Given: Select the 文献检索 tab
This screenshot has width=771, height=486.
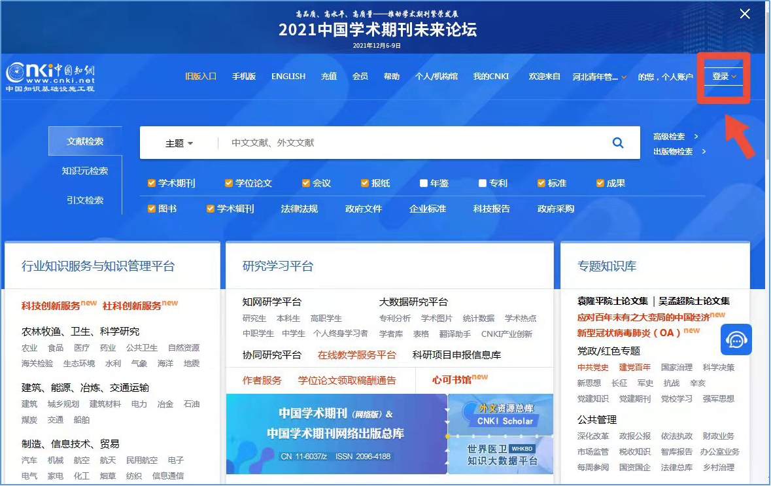Looking at the screenshot, I should point(85,141).
